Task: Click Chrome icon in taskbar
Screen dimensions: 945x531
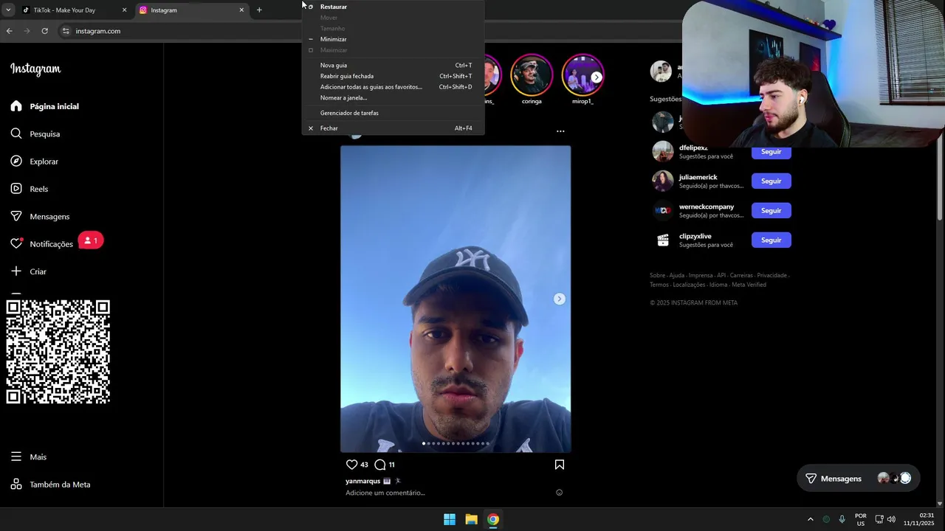Action: 493,519
